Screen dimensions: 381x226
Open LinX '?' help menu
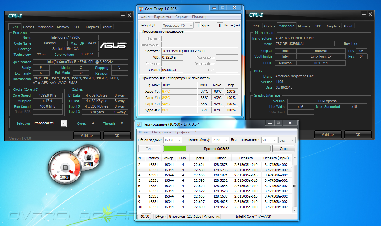(x=195, y=132)
